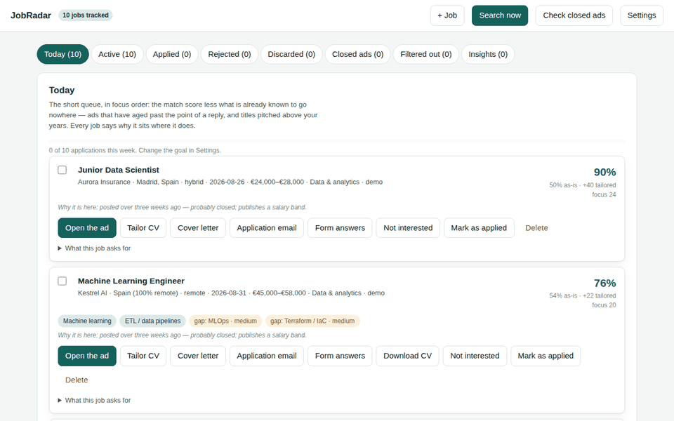The image size is (674, 421).
Task: Mark Junior Data Scientist as Not interested
Action: pos(408,227)
